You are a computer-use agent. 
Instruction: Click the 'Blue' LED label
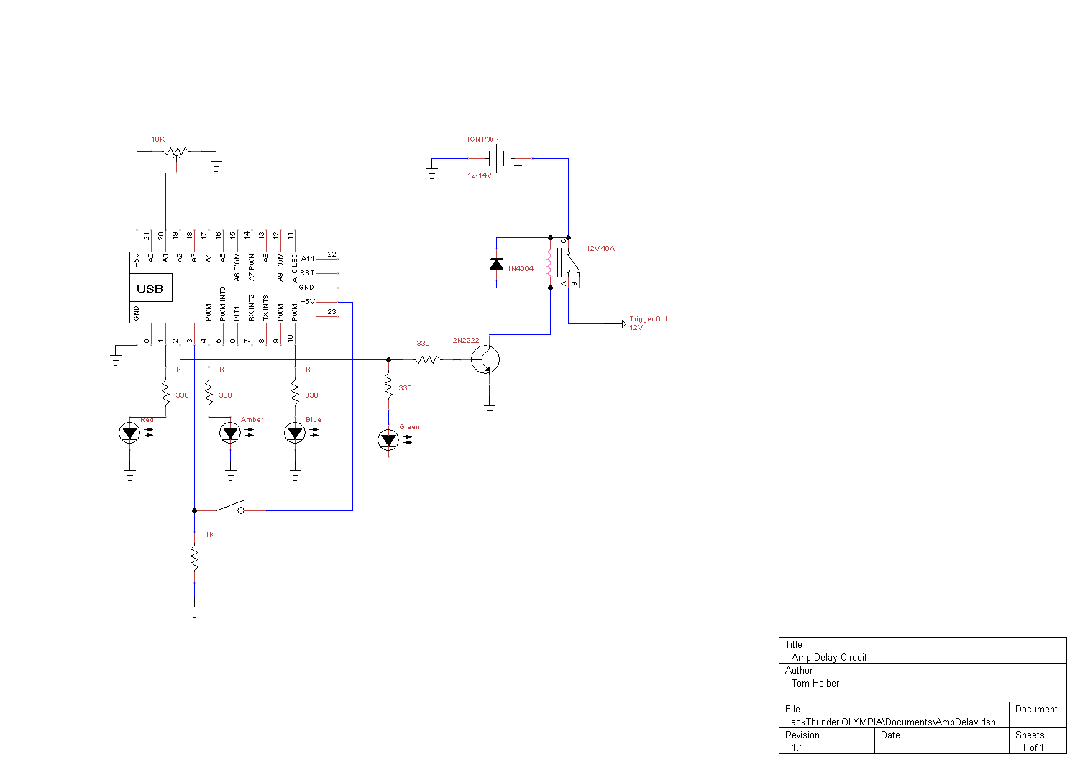pos(314,420)
